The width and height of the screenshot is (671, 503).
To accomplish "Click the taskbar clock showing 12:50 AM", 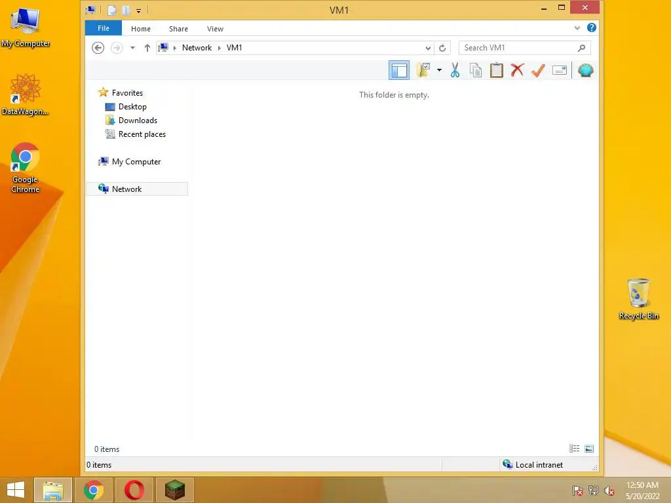I will point(642,490).
